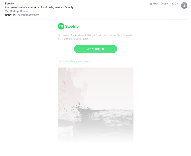
Task: Click the header divider line below Reply-To
Action: pyautogui.click(x=96, y=19)
